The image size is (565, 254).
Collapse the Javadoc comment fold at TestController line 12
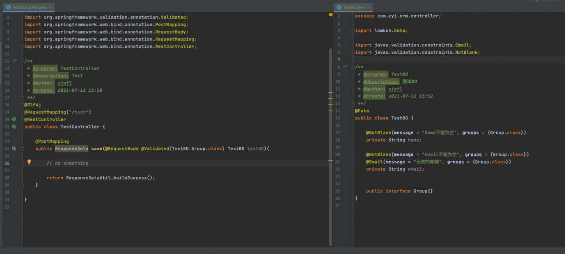coord(22,61)
